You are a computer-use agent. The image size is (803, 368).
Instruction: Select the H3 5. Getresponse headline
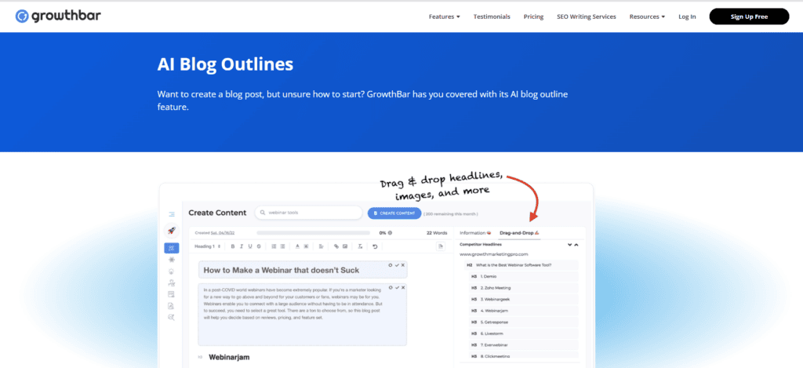tap(523, 322)
